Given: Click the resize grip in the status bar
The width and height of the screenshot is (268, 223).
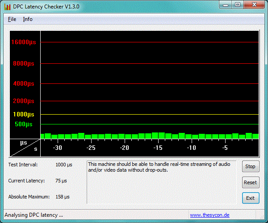Looking at the screenshot, I should click(x=262, y=217).
